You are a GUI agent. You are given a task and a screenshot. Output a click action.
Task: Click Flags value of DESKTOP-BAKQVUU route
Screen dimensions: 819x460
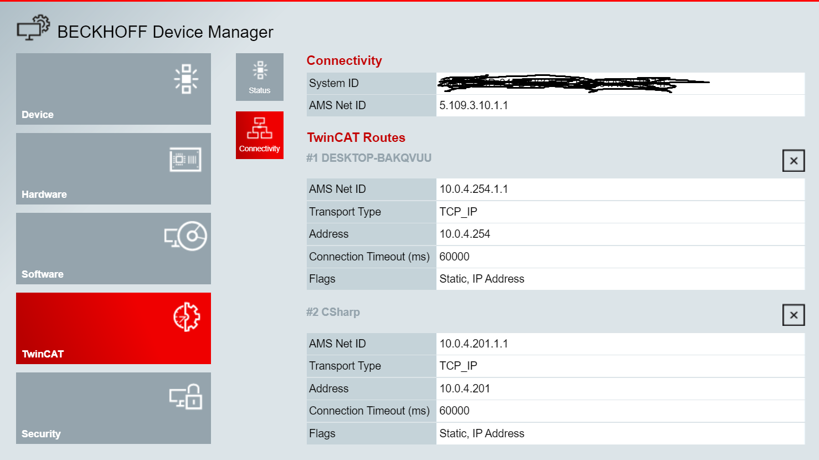(x=482, y=279)
